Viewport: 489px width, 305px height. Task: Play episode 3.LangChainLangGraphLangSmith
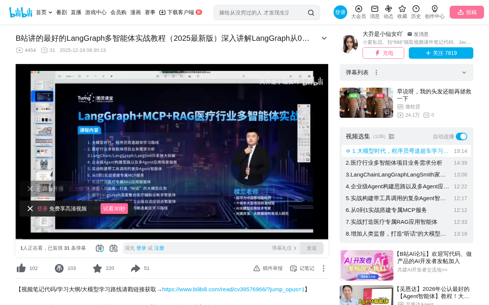tap(406, 175)
